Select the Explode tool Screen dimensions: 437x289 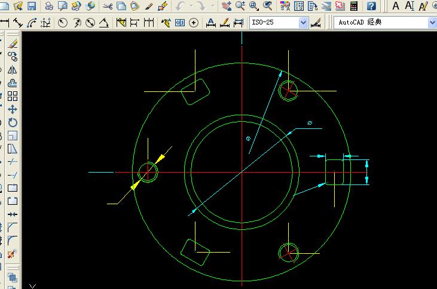coord(13,254)
